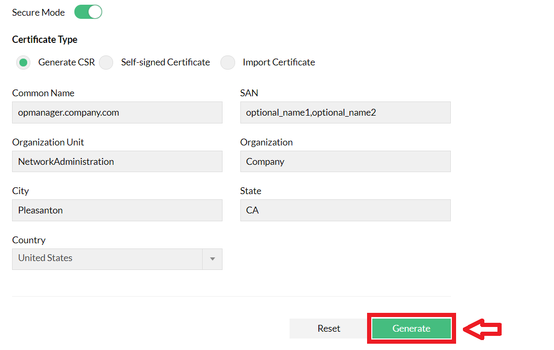This screenshot has width=554, height=350.
Task: Toggle the Secure Mode switch
Action: 88,12
